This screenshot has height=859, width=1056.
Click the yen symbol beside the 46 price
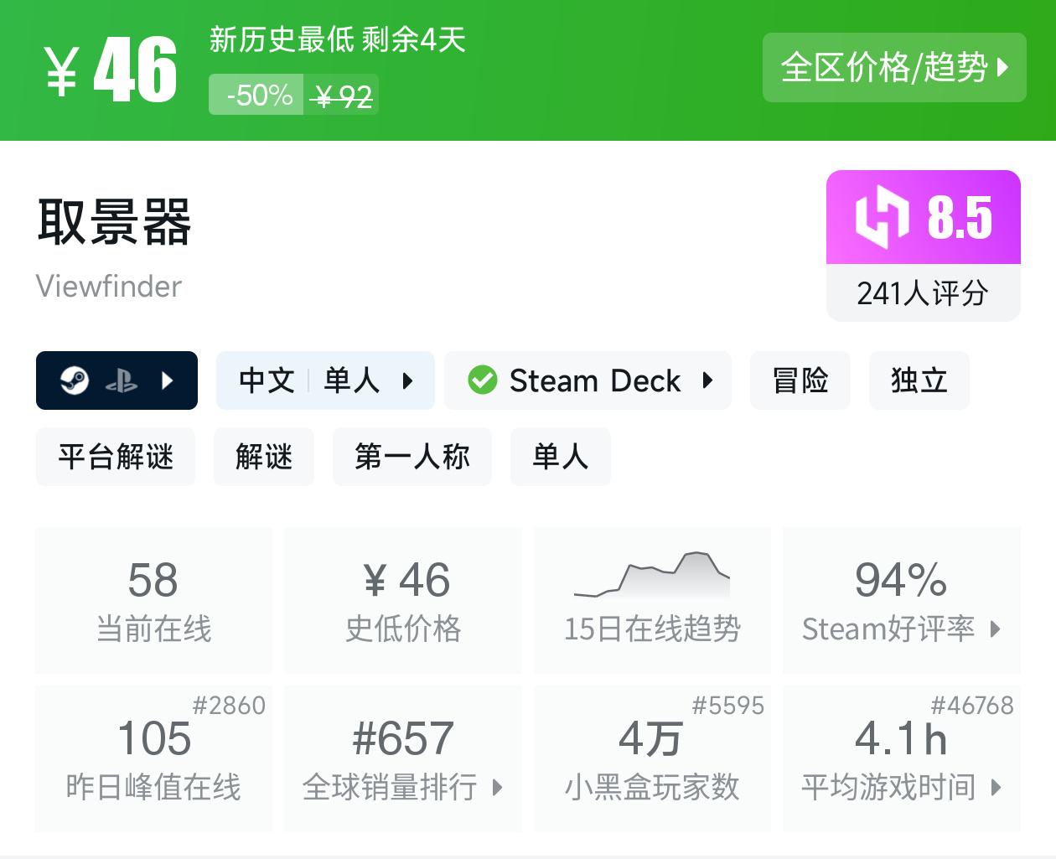[x=62, y=71]
